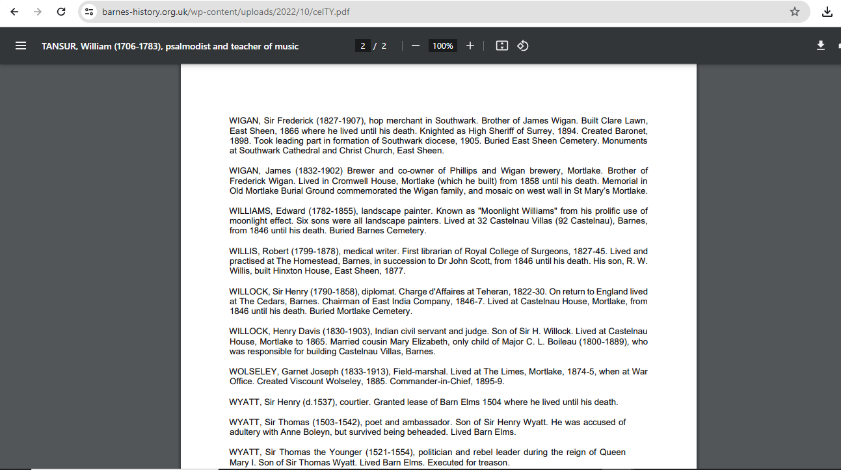Image resolution: width=841 pixels, height=470 pixels.
Task: Click the WYATT, Sir Thomas (1503-1542) entry
Action: click(427, 427)
